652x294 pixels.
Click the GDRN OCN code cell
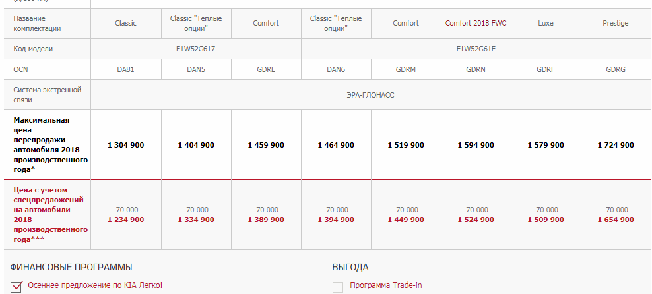tap(476, 69)
